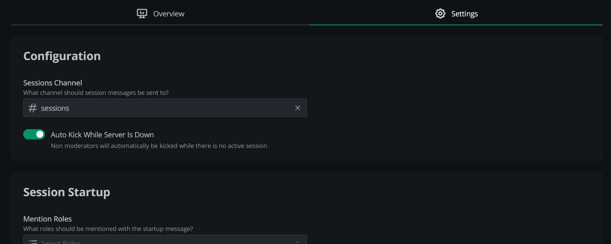Viewport: 611px width, 244px height.
Task: Expand the Select Roles chevron arrow
Action: point(298,242)
